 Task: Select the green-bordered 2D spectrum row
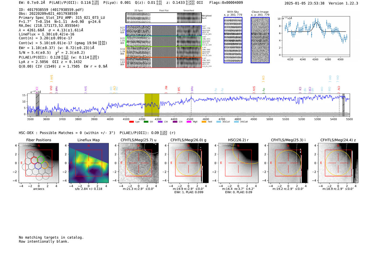[164, 41]
